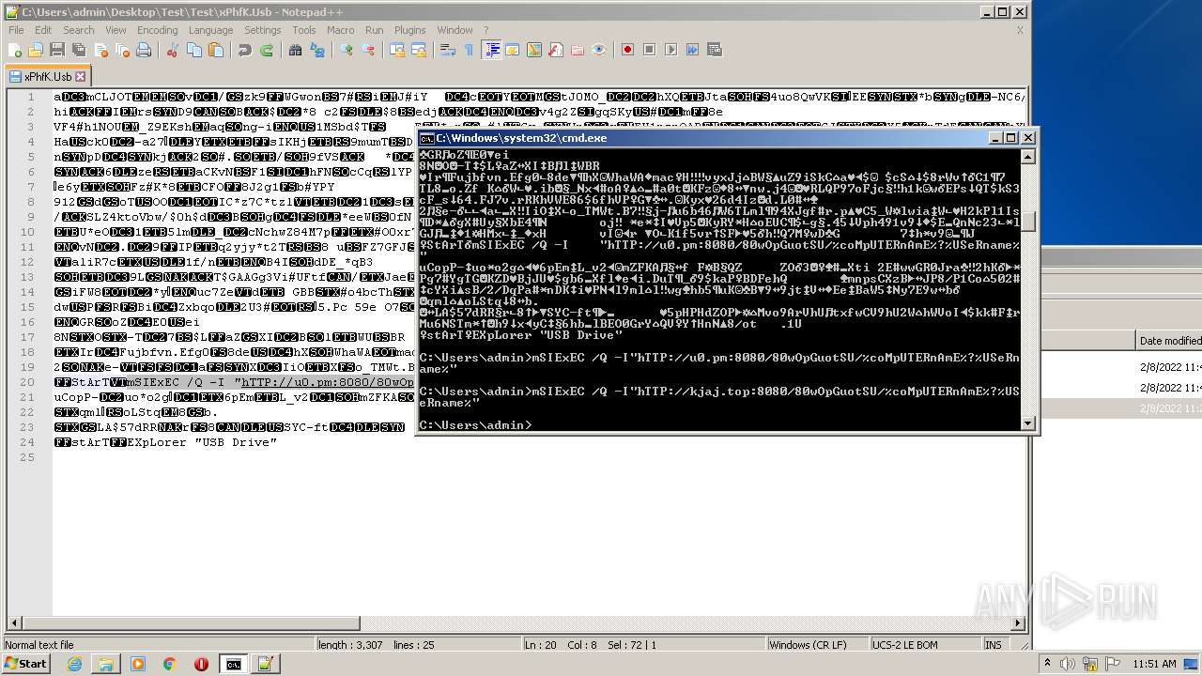Click the Windows Start button
The height and width of the screenshot is (676, 1202).
pos(25,664)
